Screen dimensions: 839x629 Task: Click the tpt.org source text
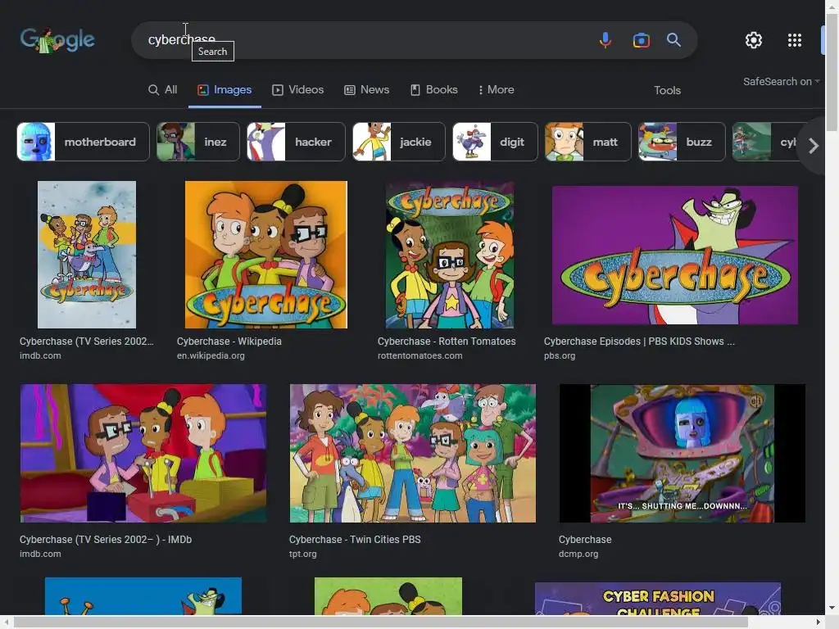click(x=302, y=554)
